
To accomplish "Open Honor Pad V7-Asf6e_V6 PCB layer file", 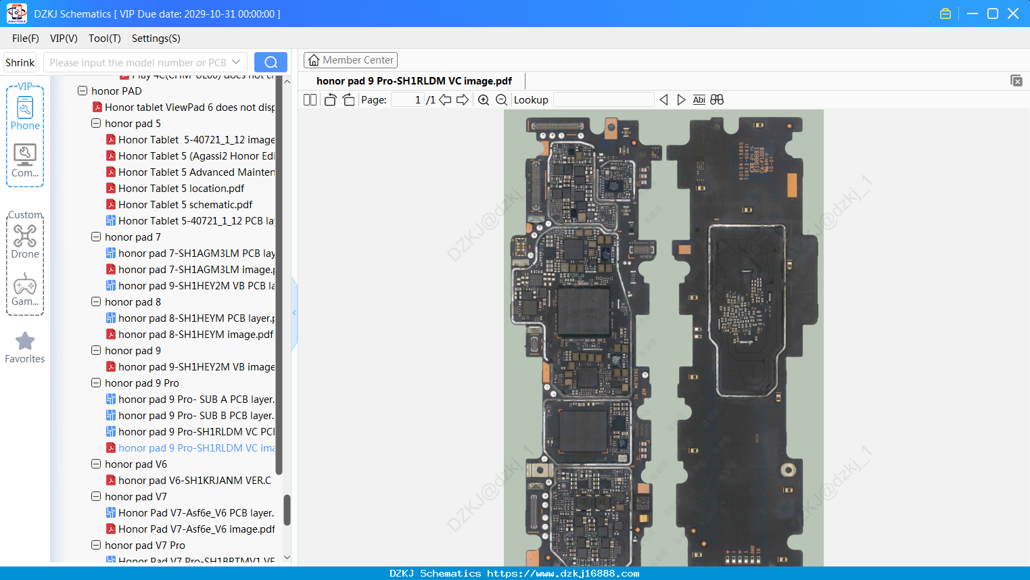I will tap(190, 512).
